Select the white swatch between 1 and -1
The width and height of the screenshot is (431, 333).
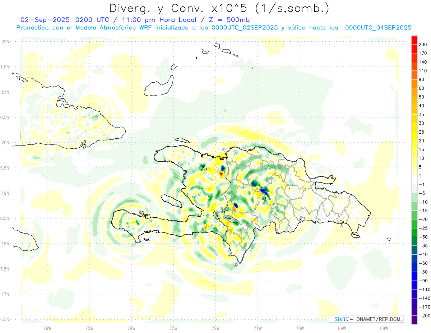(x=414, y=180)
